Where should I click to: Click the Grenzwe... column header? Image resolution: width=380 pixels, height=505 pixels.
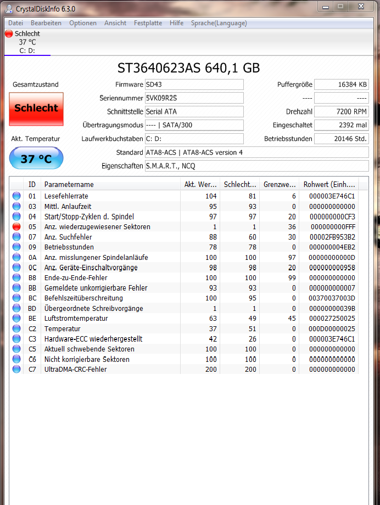pyautogui.click(x=280, y=184)
